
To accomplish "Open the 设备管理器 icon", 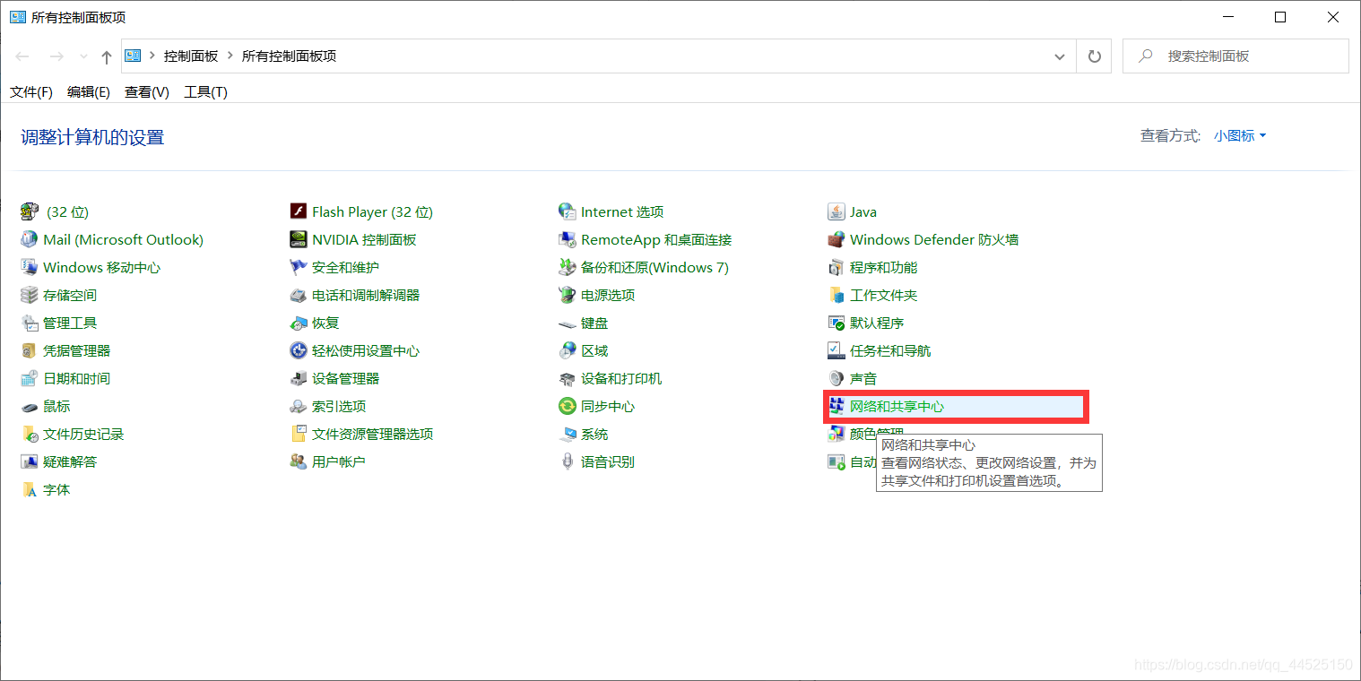I will [x=299, y=378].
